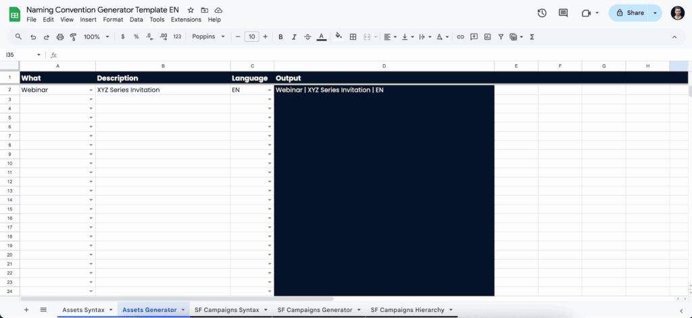Expand the EN language dropdown in C2
692x318 pixels.
[270, 90]
